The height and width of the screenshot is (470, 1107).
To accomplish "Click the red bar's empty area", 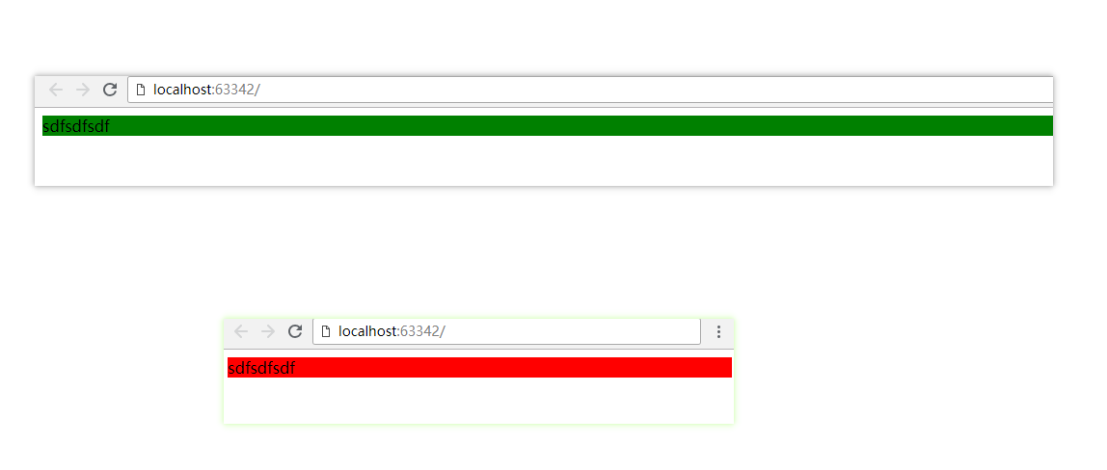I will coord(514,367).
